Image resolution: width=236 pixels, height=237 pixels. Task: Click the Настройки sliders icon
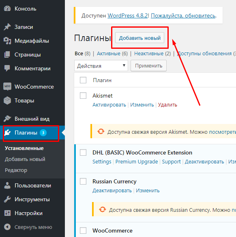(7, 213)
